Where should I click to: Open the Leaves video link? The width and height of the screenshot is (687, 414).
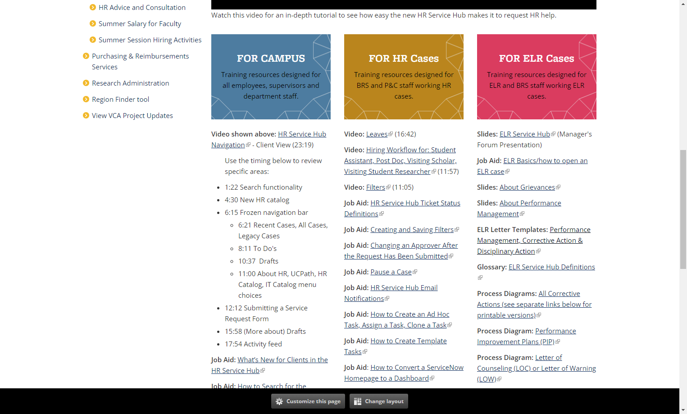point(377,134)
